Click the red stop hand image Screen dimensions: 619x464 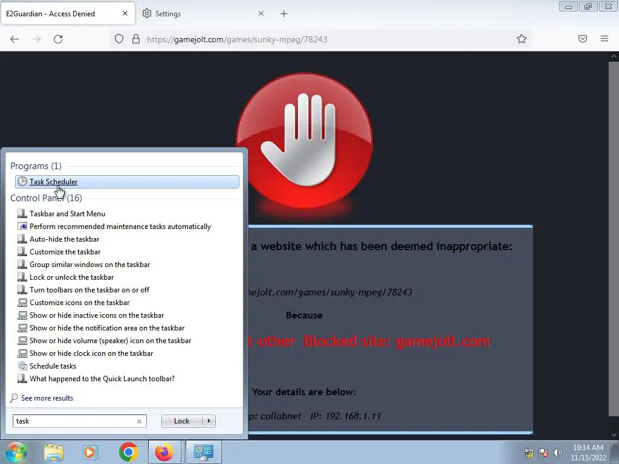(x=305, y=140)
